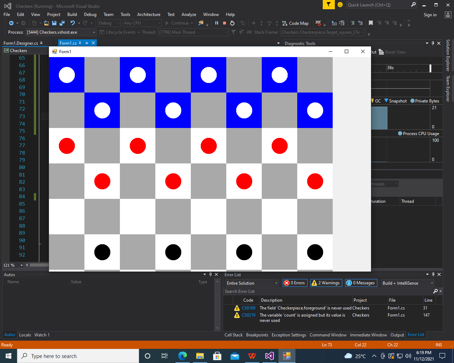Screen dimensions: 454x363
Task: Open Microsoft Edge from the taskbar
Action: click(183, 356)
